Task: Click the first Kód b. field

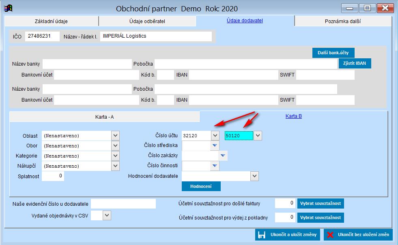Action: click(x=166, y=75)
